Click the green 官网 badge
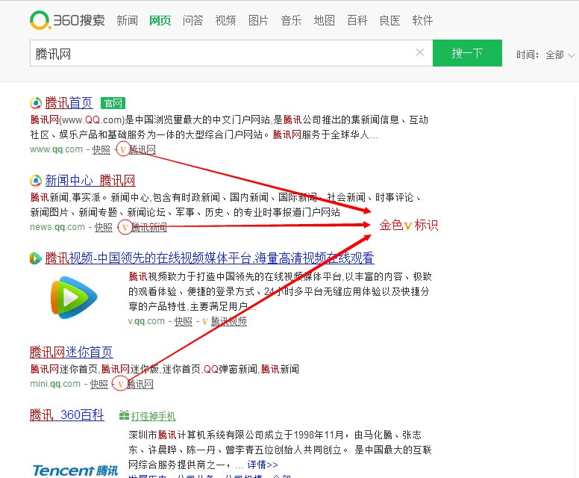 tap(113, 103)
